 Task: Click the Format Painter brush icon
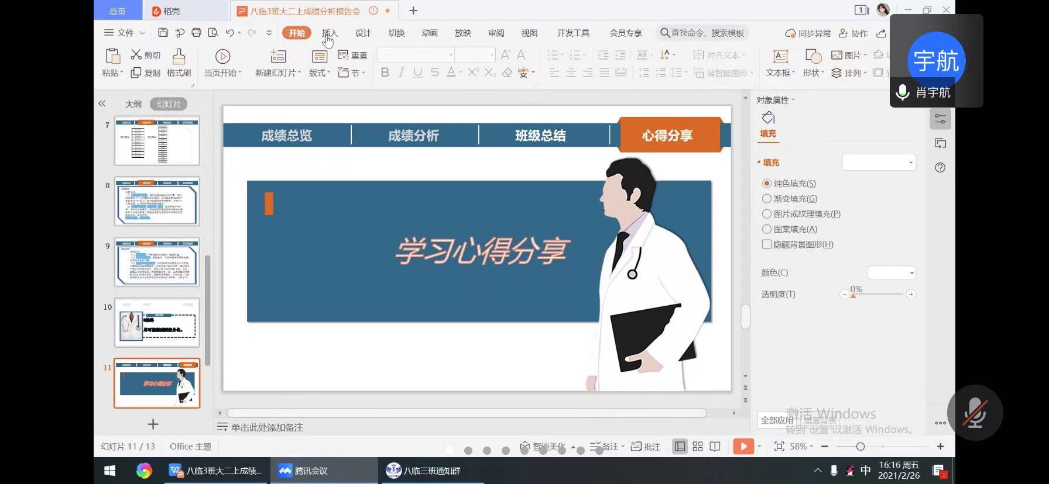(179, 57)
